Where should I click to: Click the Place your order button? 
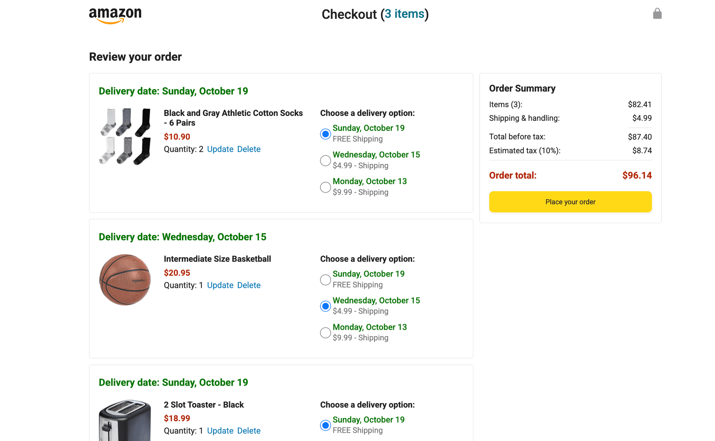[x=570, y=202]
